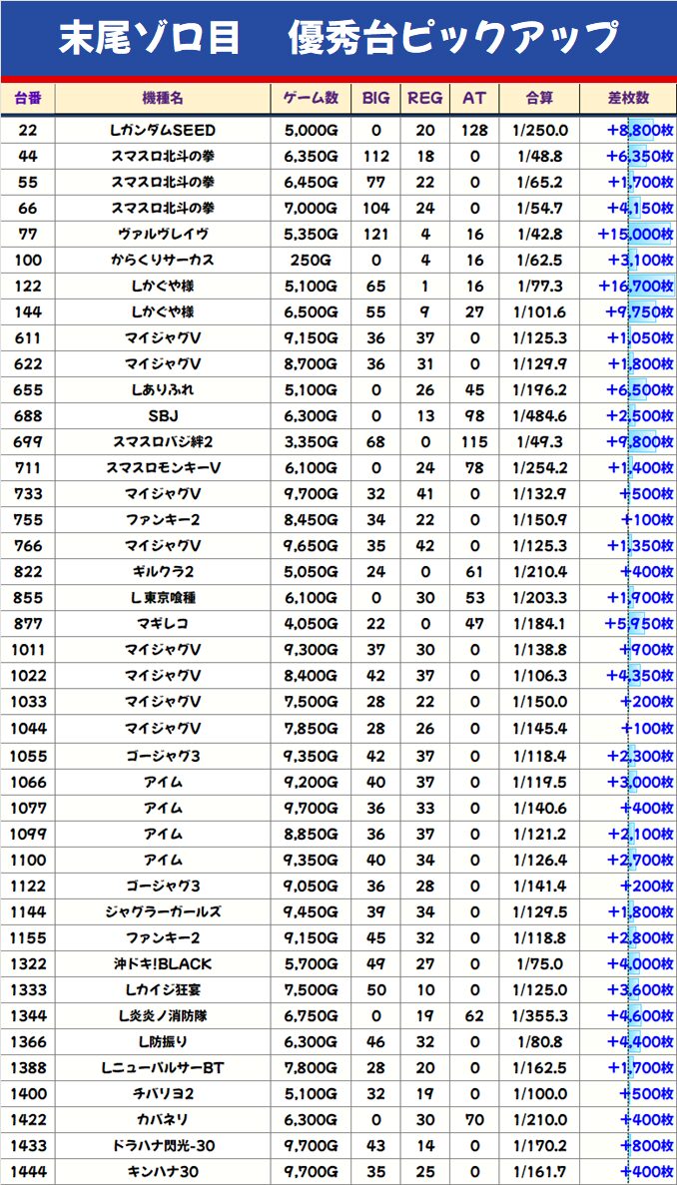Click the L炎炎ノ消防隊 machine name
677x1185 pixels.
[163, 1015]
